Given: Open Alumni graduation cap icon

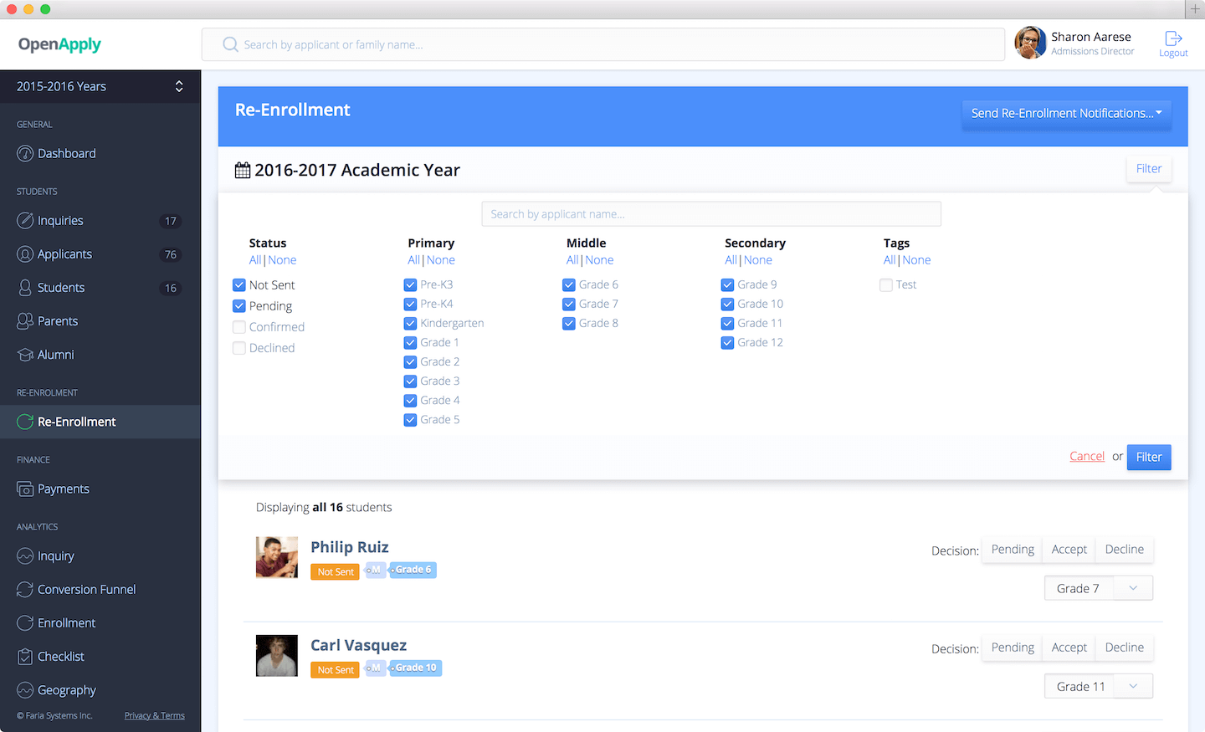Looking at the screenshot, I should (x=25, y=355).
